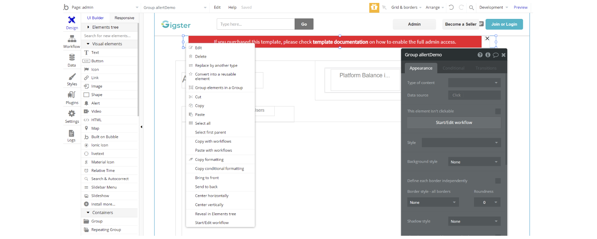Click Start/Edit workflow button in property panel
Screen dimensions: 597x239
pyautogui.click(x=454, y=122)
